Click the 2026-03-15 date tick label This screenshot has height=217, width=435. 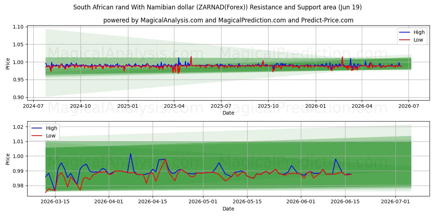tap(55, 202)
